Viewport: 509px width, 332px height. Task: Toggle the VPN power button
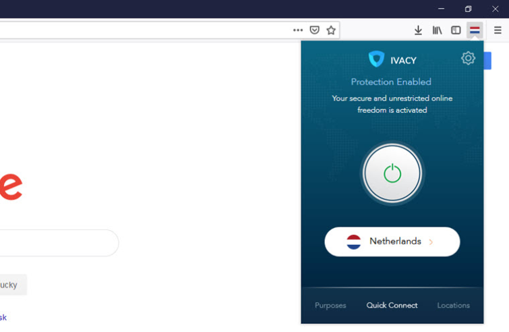pos(392,173)
